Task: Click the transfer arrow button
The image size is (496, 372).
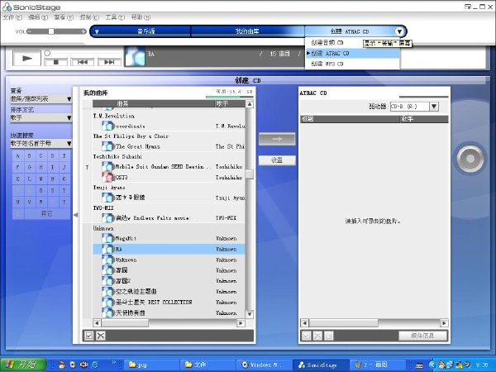Action: [277, 139]
